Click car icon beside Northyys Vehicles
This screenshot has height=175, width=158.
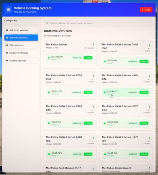[x=7, y=53]
